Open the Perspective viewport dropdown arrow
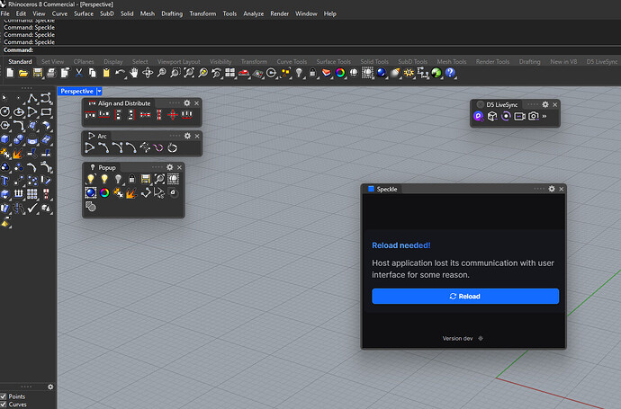 pos(99,92)
